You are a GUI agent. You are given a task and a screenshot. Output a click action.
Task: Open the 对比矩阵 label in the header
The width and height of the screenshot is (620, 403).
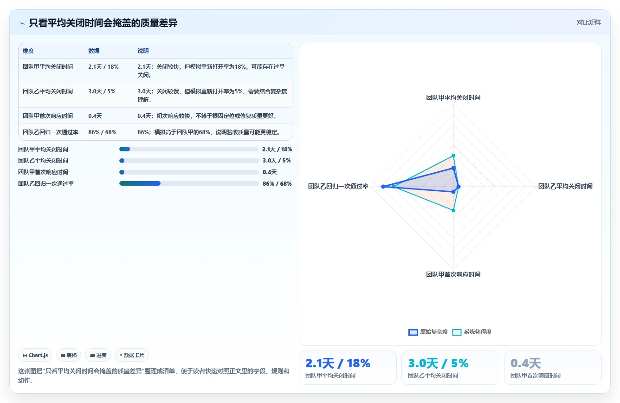point(588,22)
